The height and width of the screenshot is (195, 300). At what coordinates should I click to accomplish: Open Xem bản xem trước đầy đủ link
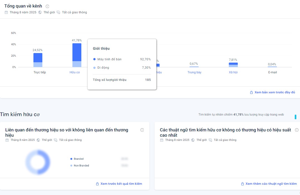tap(274, 92)
